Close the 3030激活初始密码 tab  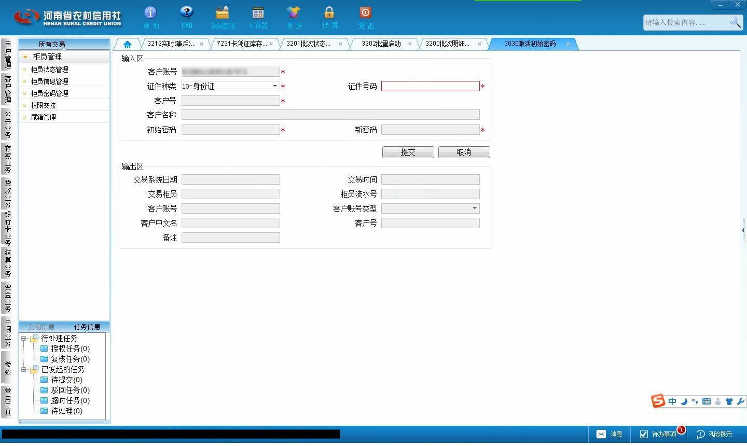click(x=568, y=44)
